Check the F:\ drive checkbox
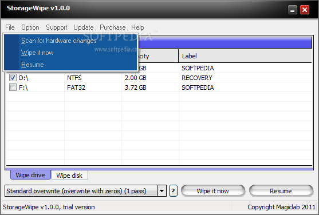The width and height of the screenshot is (319, 215). coord(13,87)
